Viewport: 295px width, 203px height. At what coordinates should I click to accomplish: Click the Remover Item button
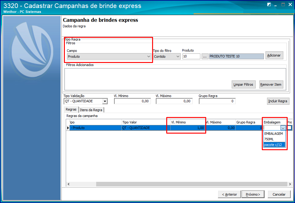271,84
